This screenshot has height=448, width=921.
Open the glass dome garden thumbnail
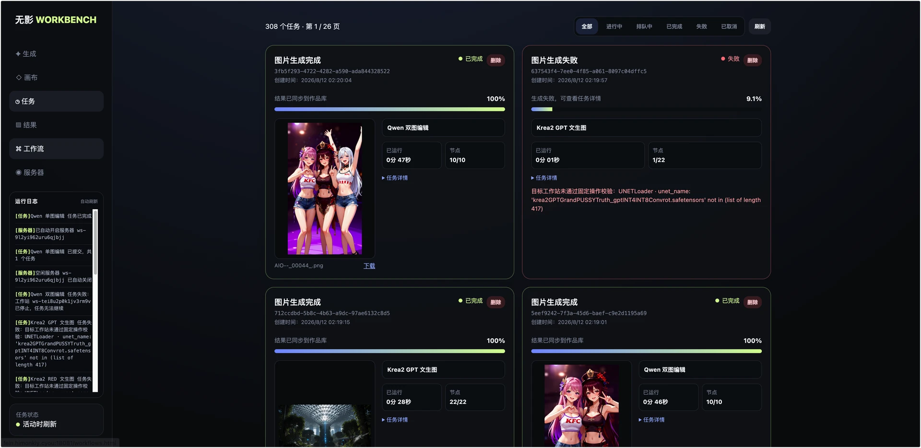[325, 426]
